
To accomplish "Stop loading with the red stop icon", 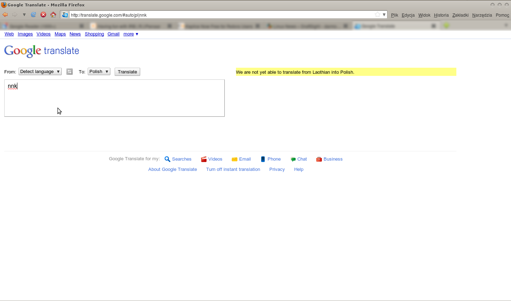I will point(43,15).
